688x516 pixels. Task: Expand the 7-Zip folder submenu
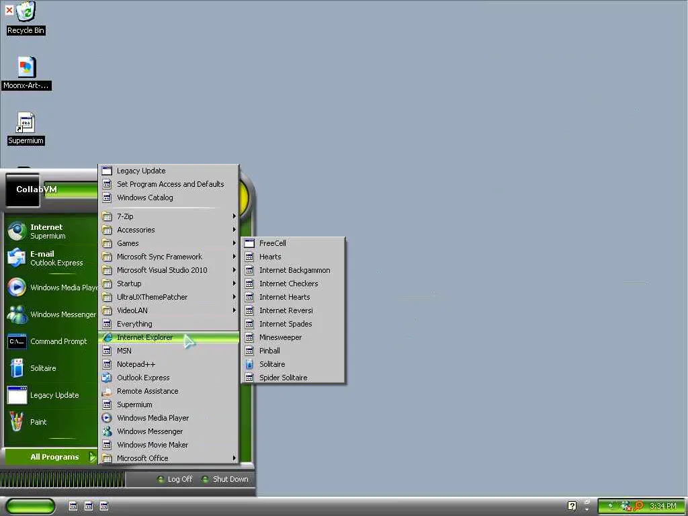coord(169,216)
